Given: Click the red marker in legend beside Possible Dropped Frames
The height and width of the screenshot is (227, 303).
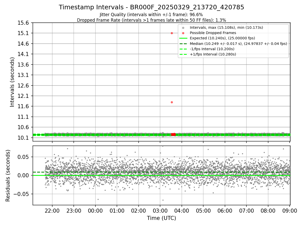Looking at the screenshot, I should tap(183, 33).
